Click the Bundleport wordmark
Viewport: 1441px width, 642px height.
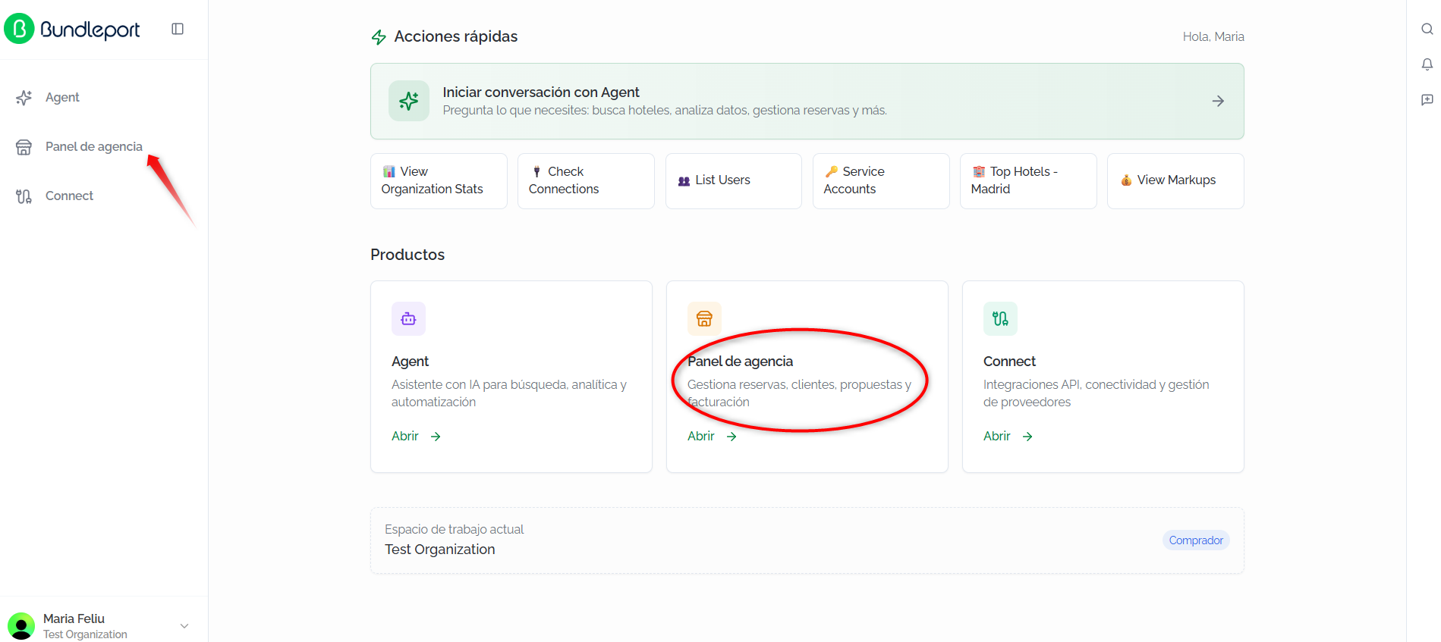coord(90,30)
